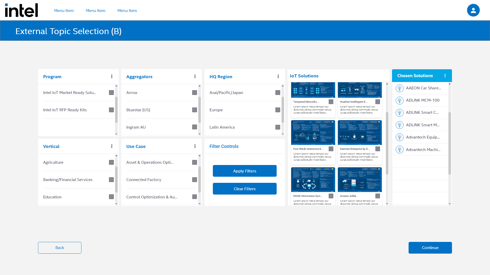Image resolution: width=490 pixels, height=275 pixels.
Task: Click lightbulb icon beside Advantech Machi...
Action: coord(399,149)
